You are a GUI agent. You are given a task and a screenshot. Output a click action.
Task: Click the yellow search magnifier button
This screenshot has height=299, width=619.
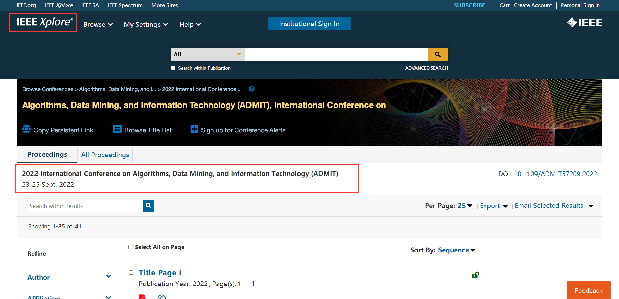point(437,54)
